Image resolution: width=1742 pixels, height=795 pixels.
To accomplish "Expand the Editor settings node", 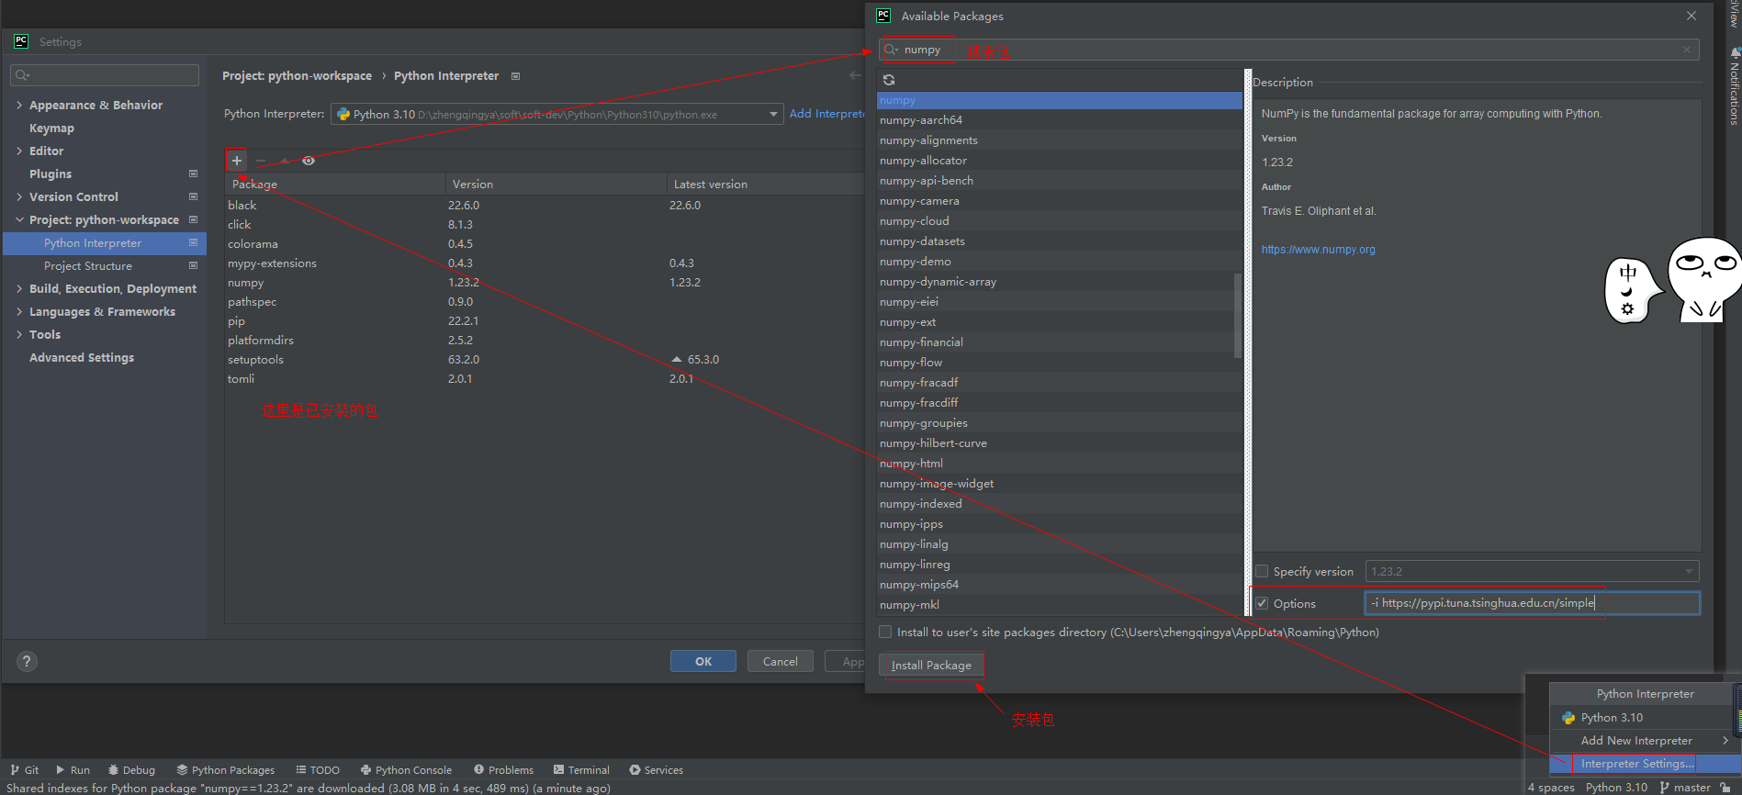I will point(19,151).
